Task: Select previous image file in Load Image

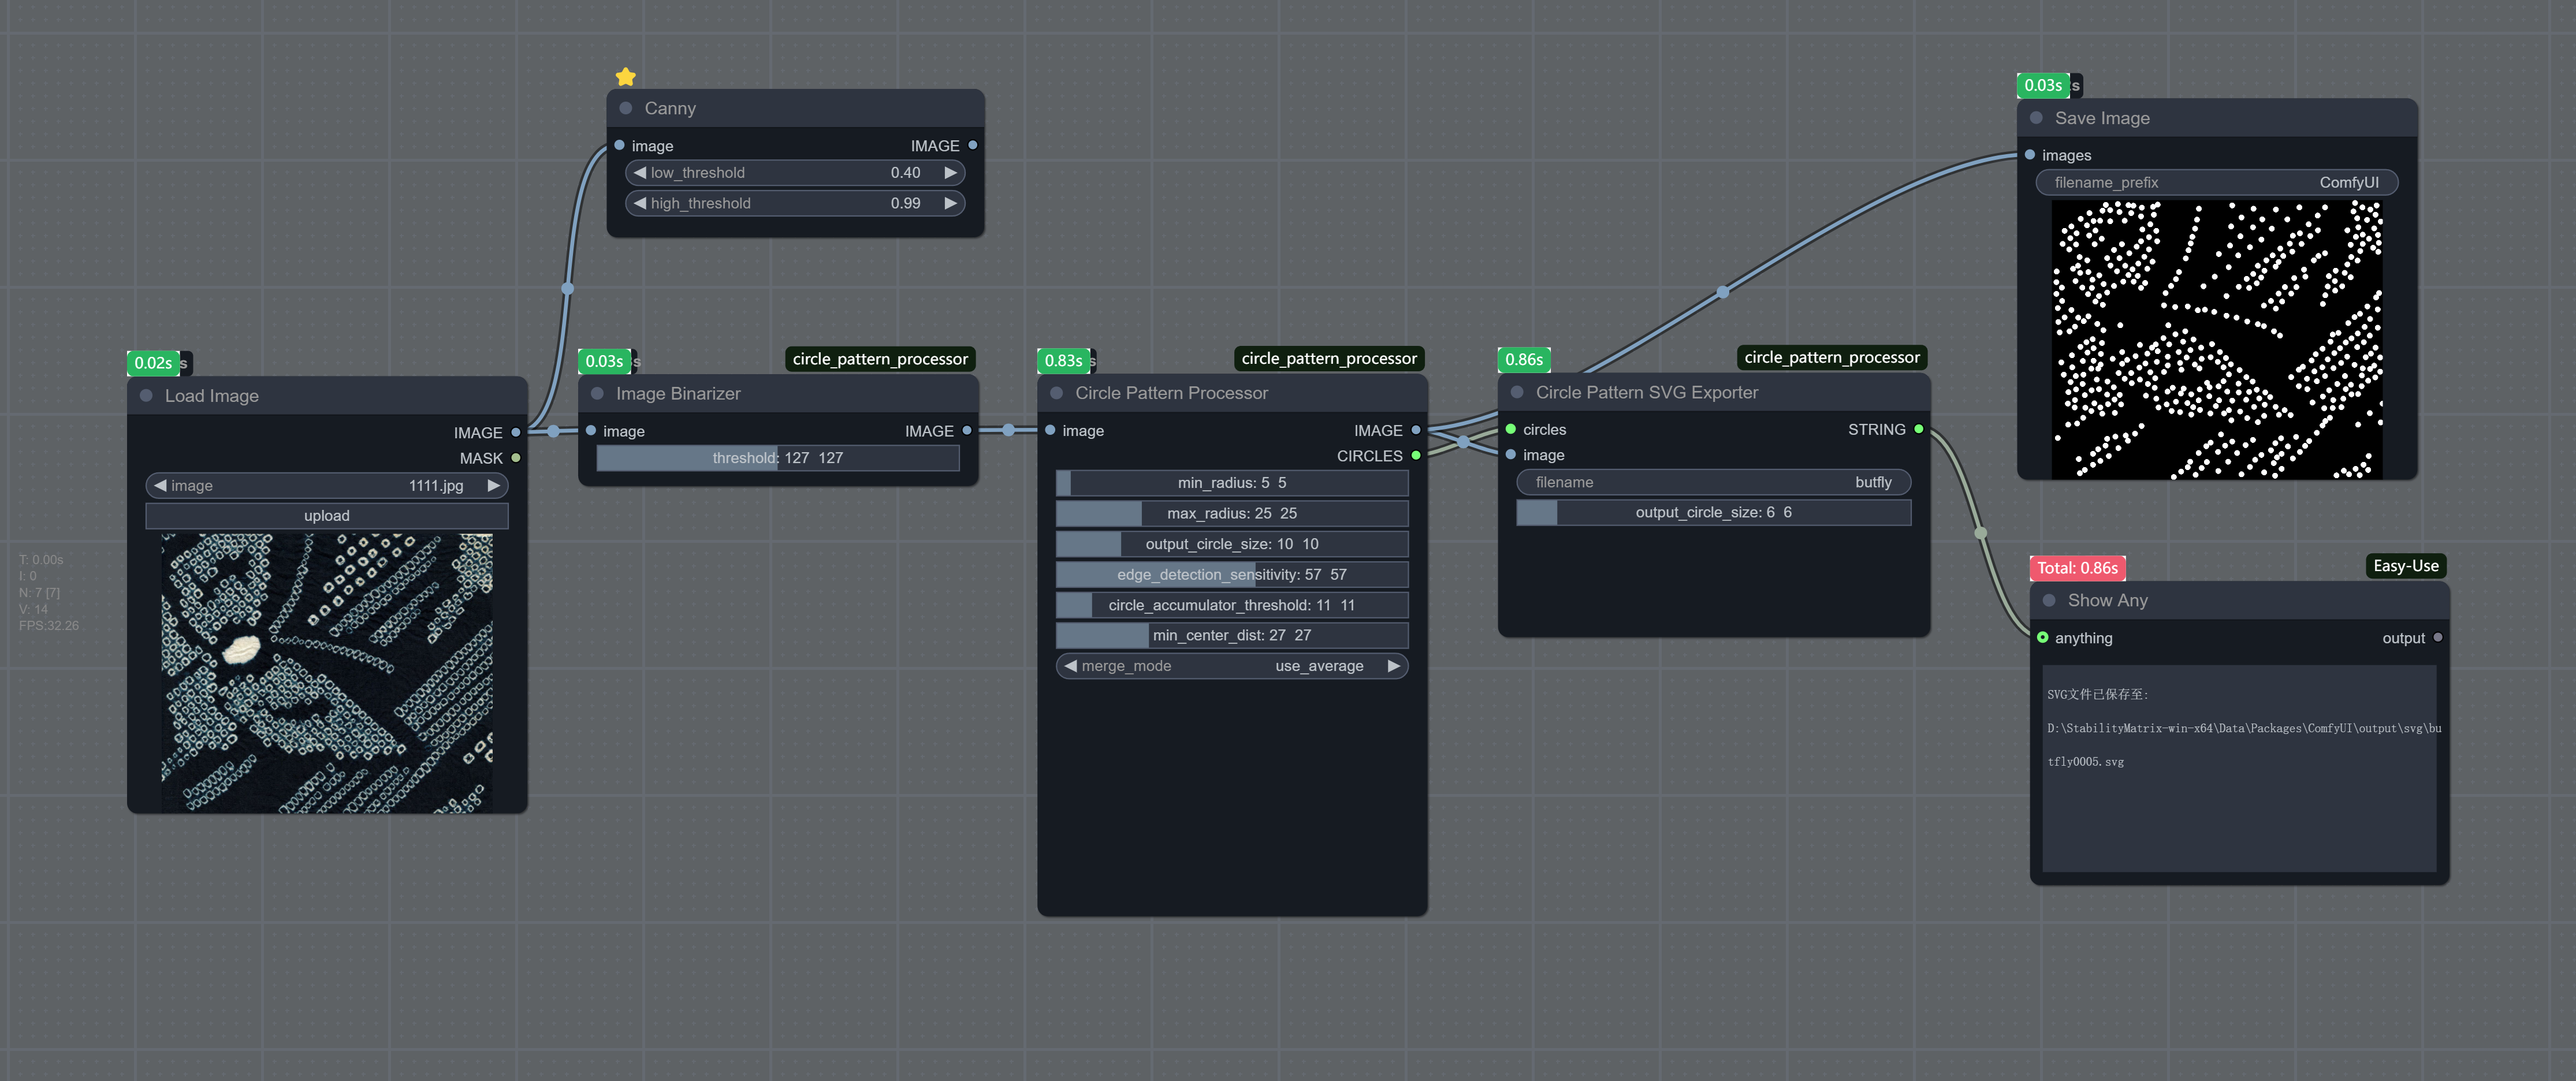Action: point(160,486)
